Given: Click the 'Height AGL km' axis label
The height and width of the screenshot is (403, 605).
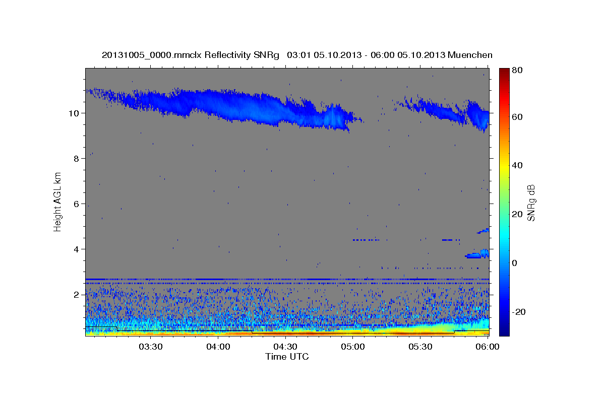Looking at the screenshot, I should [x=58, y=202].
